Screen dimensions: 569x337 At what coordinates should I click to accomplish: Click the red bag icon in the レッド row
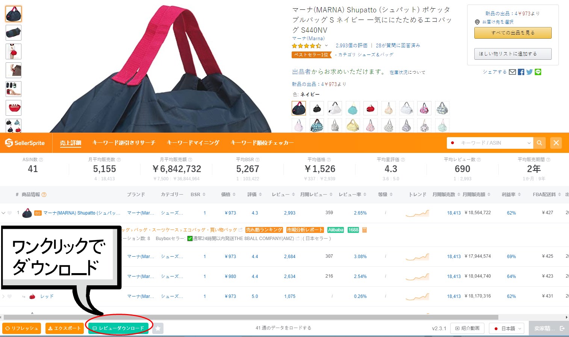click(x=32, y=296)
